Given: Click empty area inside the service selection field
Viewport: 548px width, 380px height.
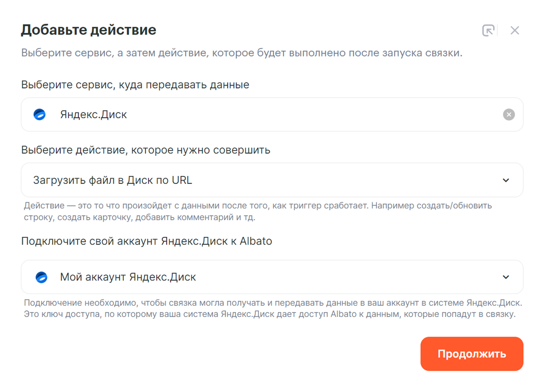Looking at the screenshot, I should pos(308,114).
